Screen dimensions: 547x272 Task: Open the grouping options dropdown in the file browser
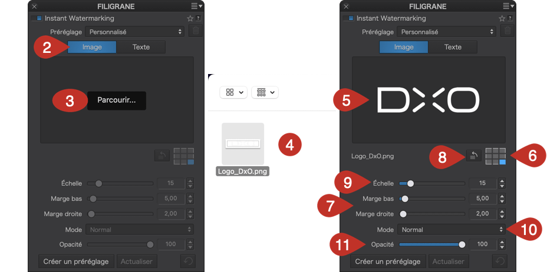[265, 92]
